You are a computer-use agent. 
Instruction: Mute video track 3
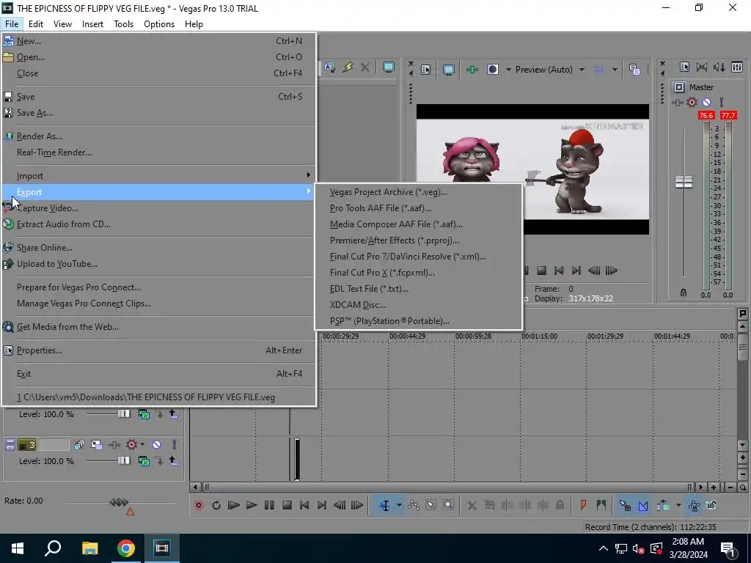pyautogui.click(x=157, y=445)
